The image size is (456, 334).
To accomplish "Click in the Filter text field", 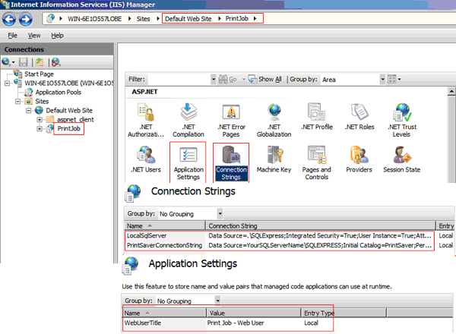I will coord(179,79).
